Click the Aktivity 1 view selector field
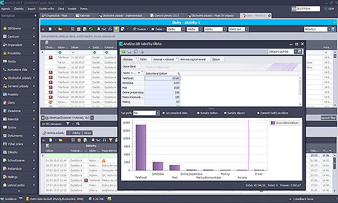The width and height of the screenshot is (338, 203). coord(316,29)
